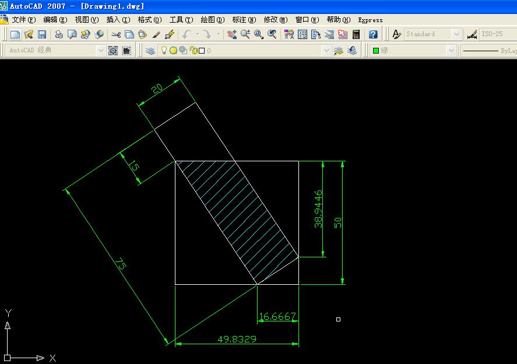
Task: Click the green color swatch in color control
Action: coord(375,51)
